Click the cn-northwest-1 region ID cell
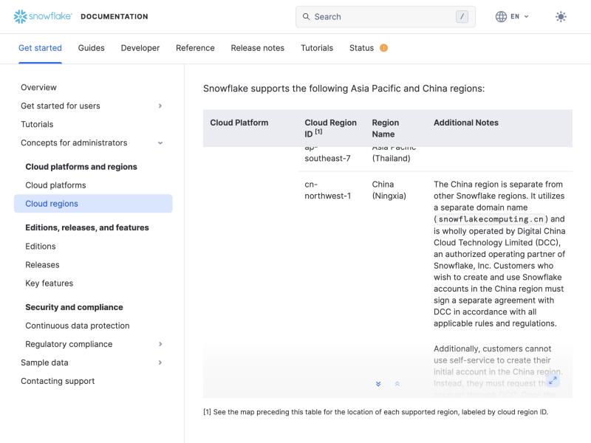The image size is (591, 443). (327, 190)
